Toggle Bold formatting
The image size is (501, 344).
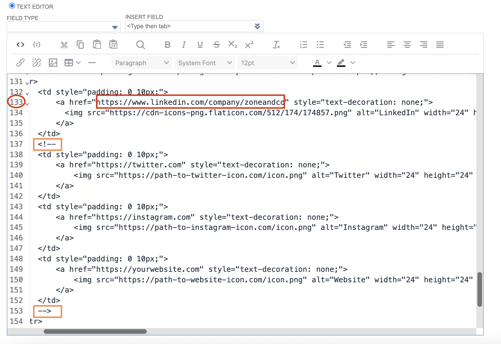167,45
